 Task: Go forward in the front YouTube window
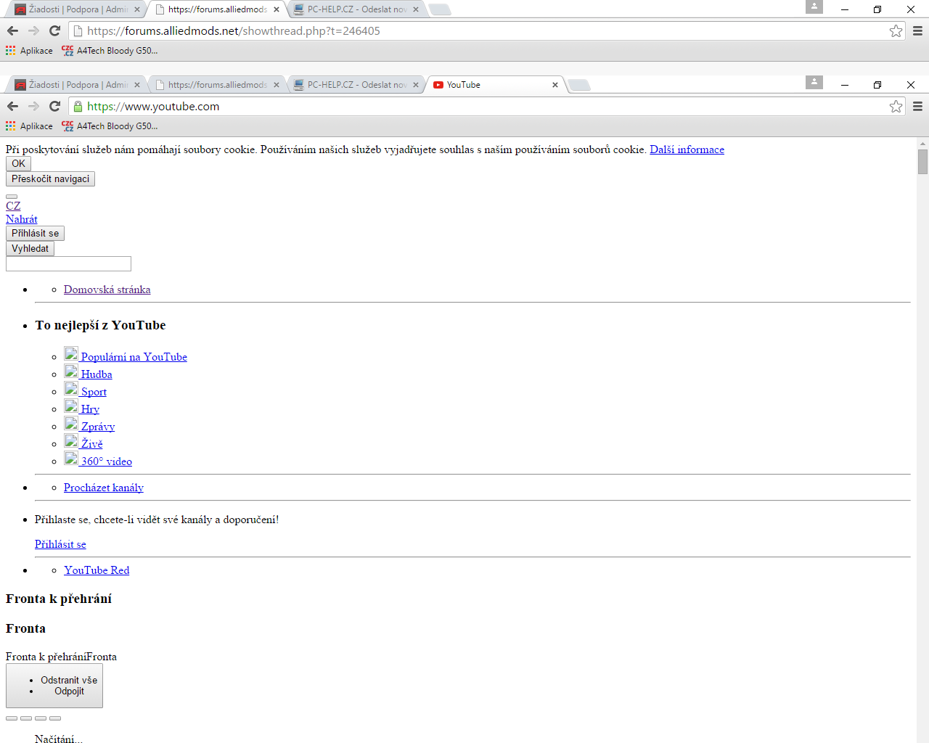pos(33,107)
